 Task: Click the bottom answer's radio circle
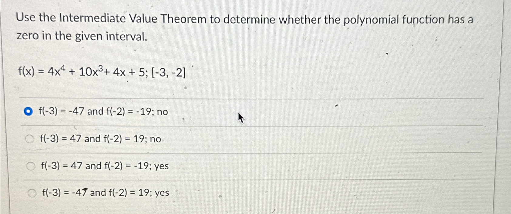(32, 193)
